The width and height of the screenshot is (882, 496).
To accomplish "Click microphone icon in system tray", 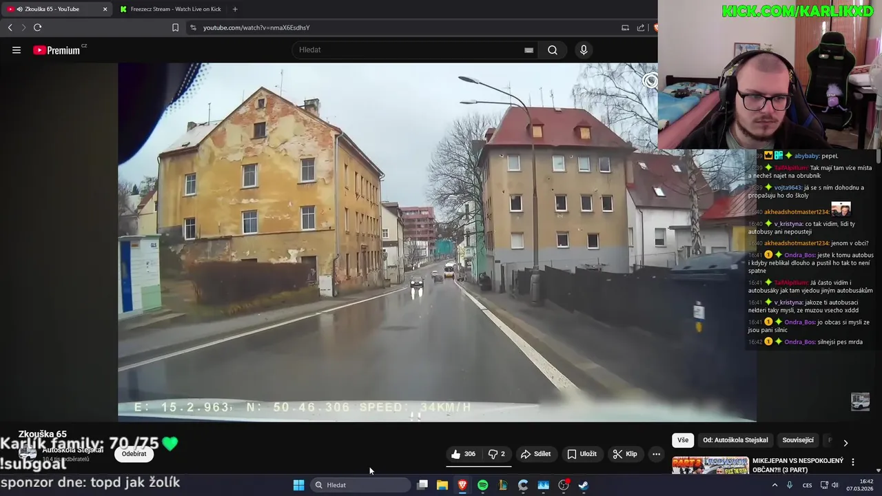I will point(790,485).
